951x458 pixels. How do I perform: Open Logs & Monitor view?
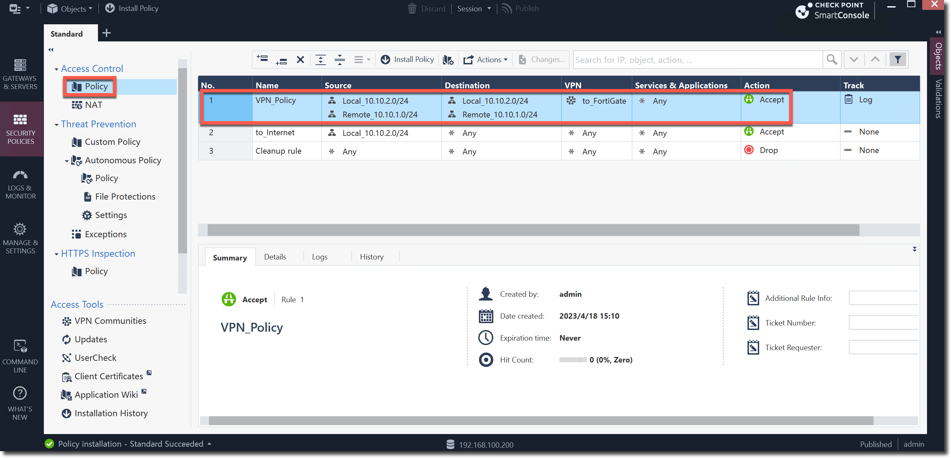(20, 183)
